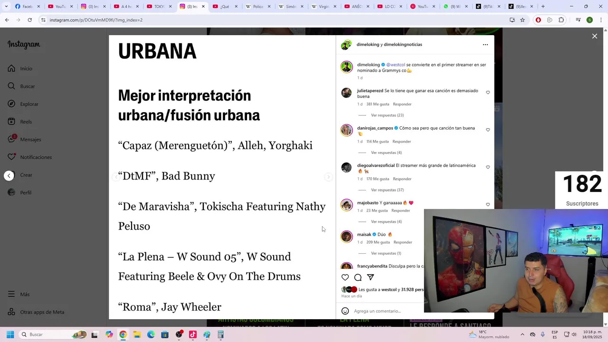Click the taskbar Buscar search box

(53, 334)
